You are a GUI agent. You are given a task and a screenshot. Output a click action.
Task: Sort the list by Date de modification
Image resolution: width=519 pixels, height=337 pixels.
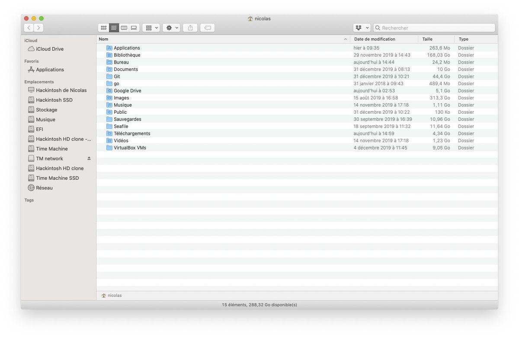[375, 39]
